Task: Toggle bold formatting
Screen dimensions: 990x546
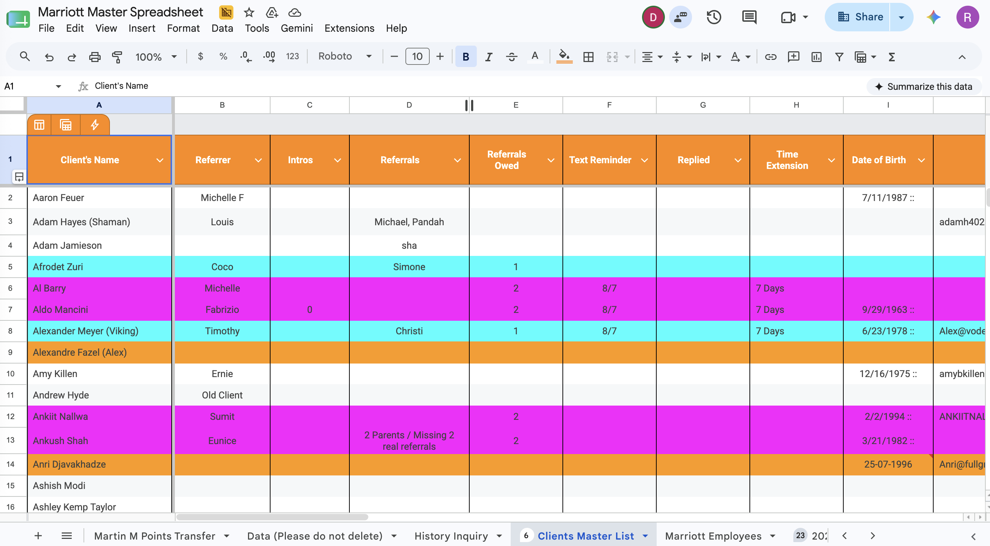Action: point(466,57)
